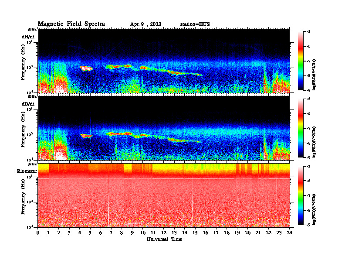Click the 'dH/dt' panel label

(28, 37)
